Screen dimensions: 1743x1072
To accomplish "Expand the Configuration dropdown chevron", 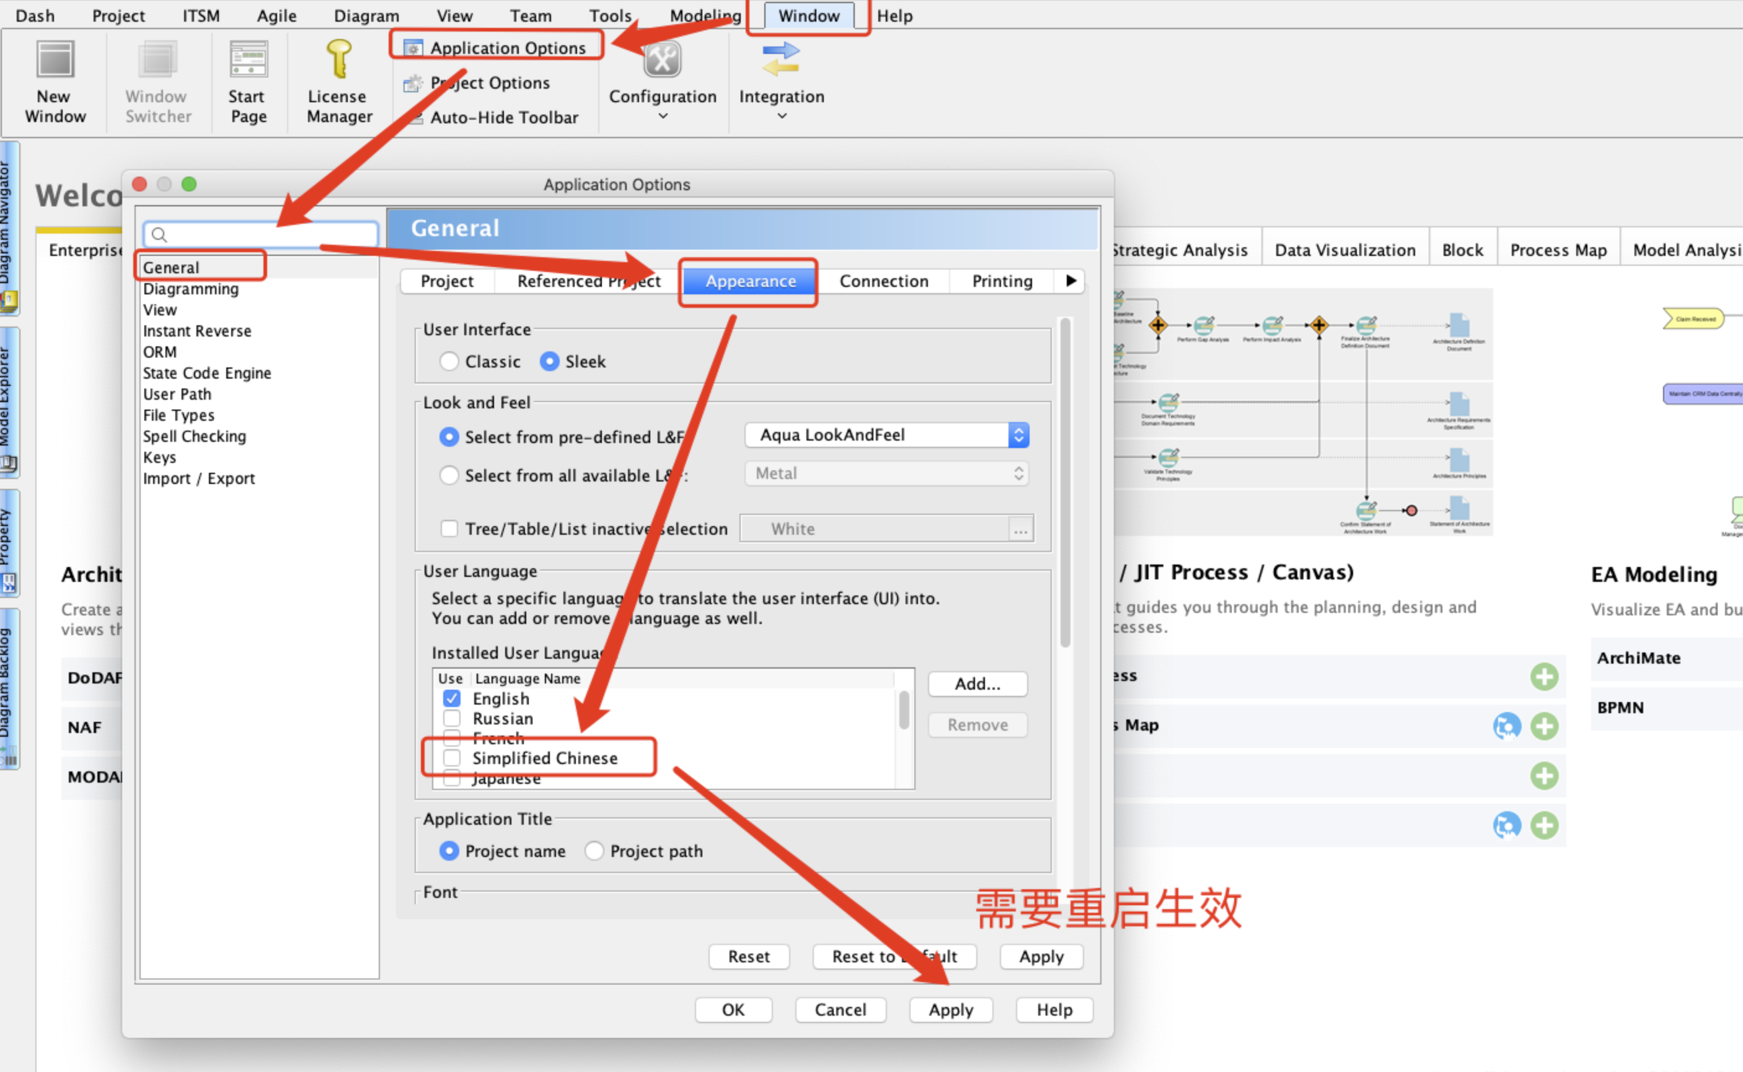I will click(663, 116).
